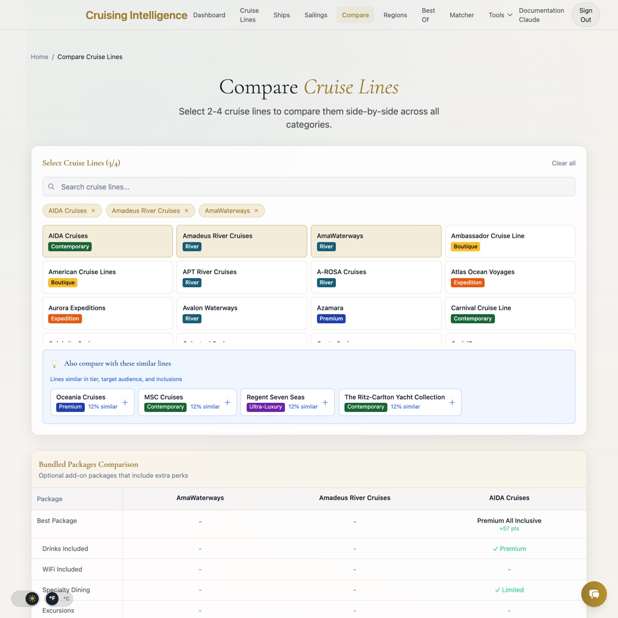Remove the AmaWaterways chip
Screen dimensions: 618x618
click(x=256, y=211)
